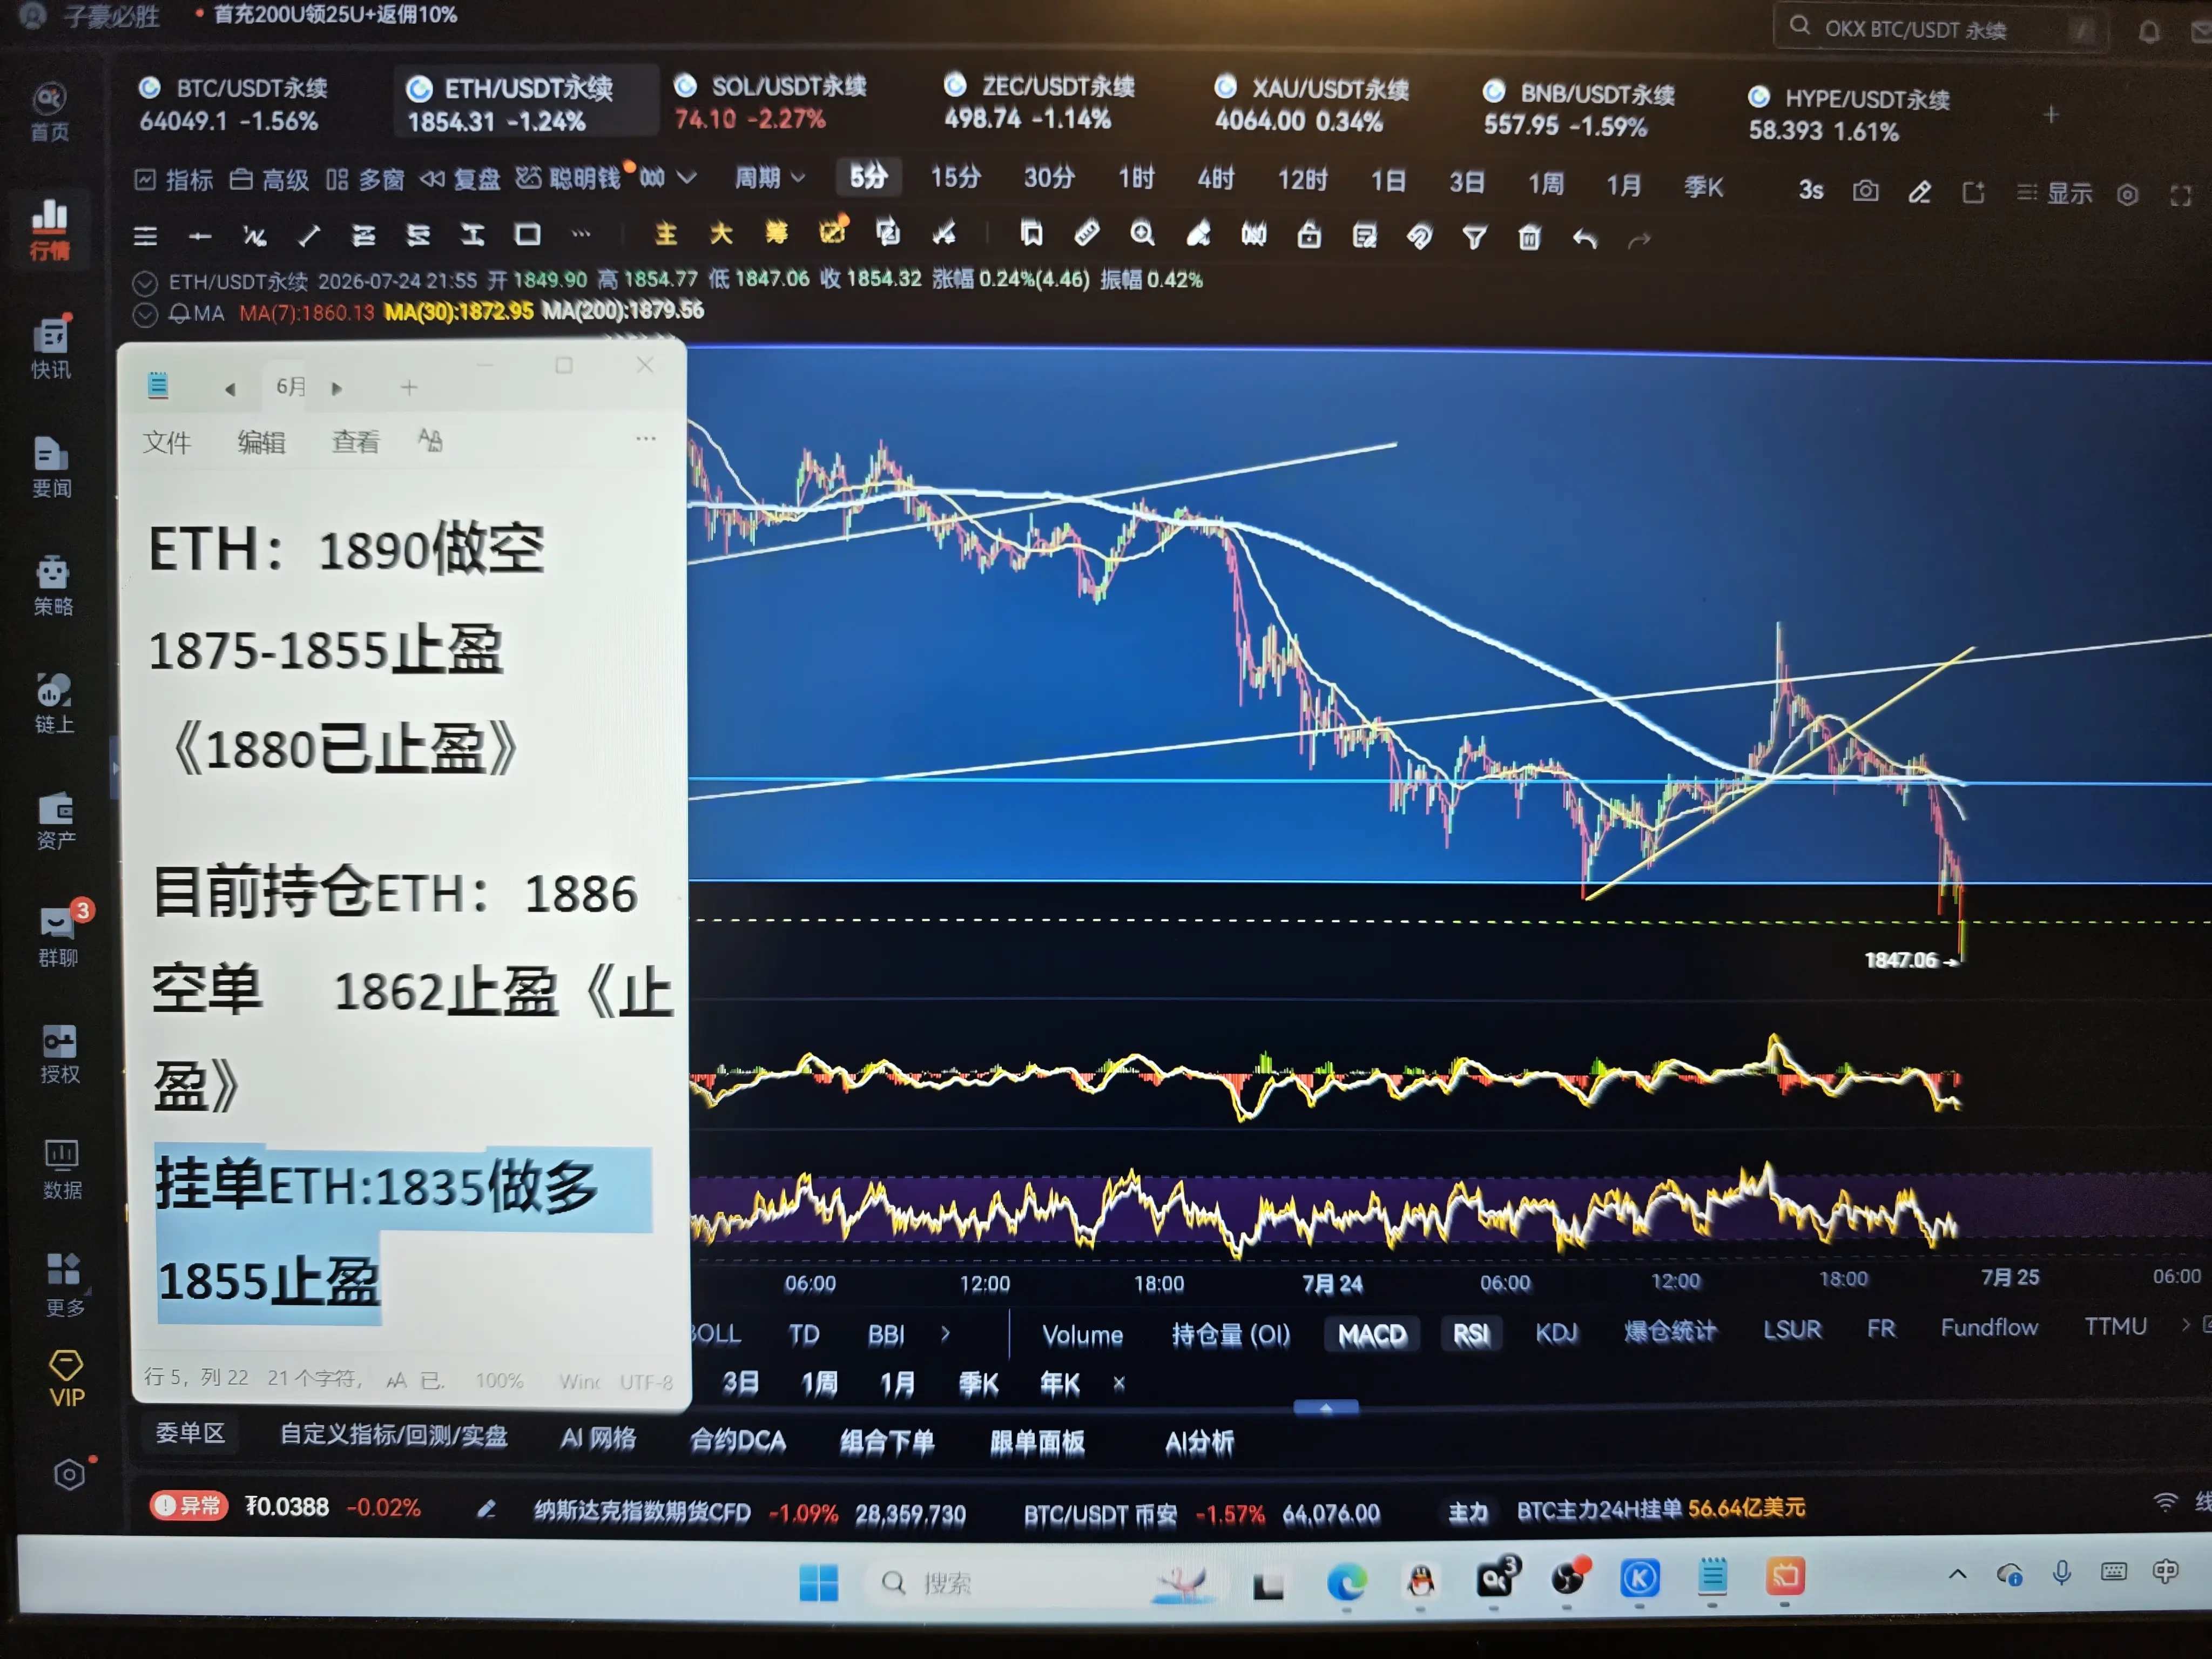Open the AI分析 button
2212x1659 pixels.
[x=1199, y=1443]
